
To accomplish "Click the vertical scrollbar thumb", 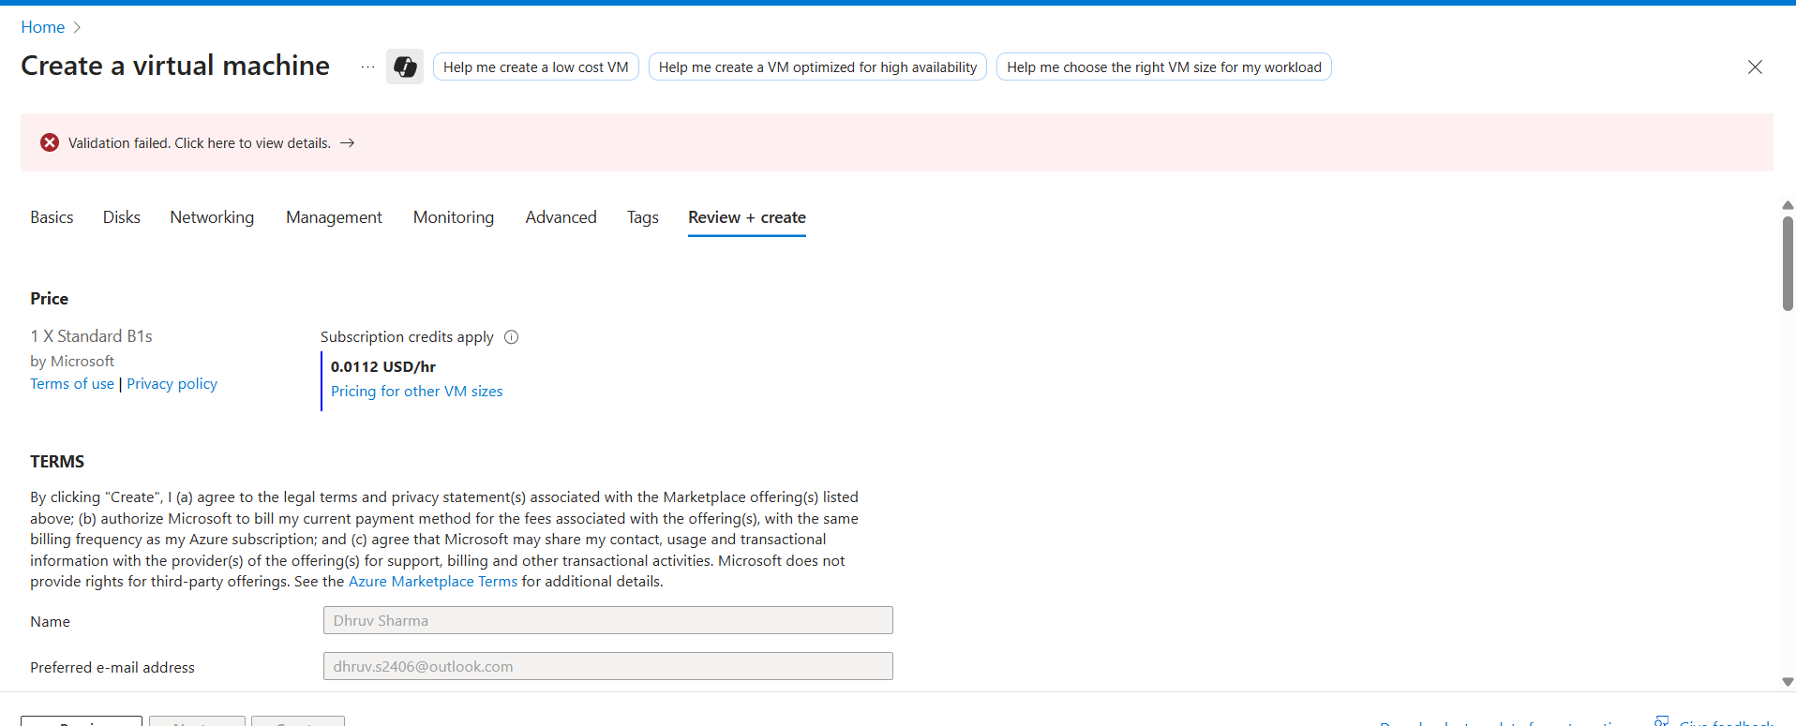I will 1788,263.
